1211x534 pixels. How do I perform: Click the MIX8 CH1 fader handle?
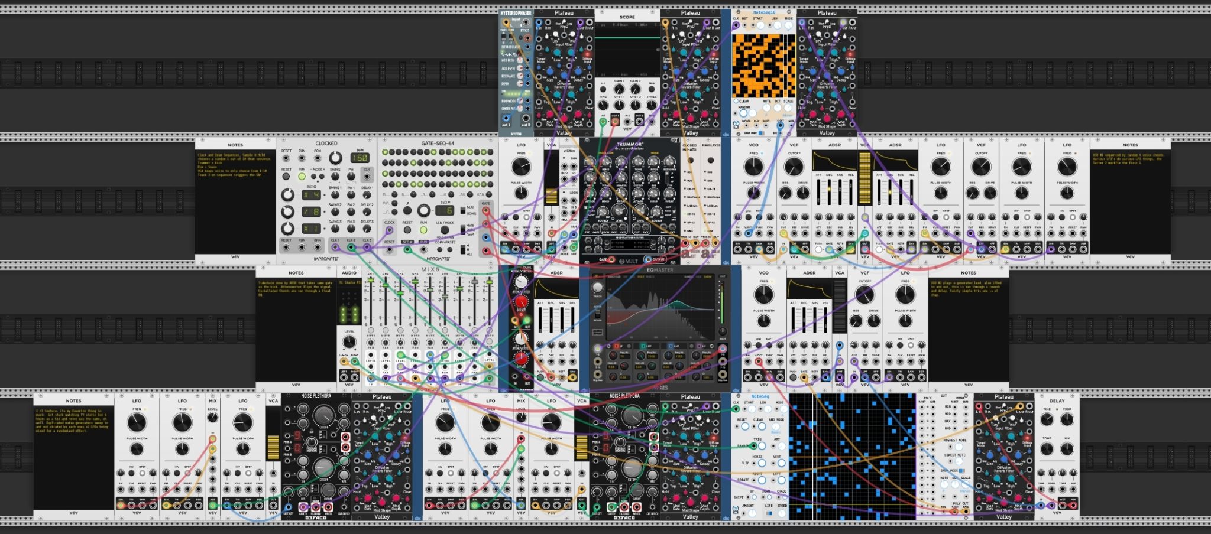pos(371,280)
